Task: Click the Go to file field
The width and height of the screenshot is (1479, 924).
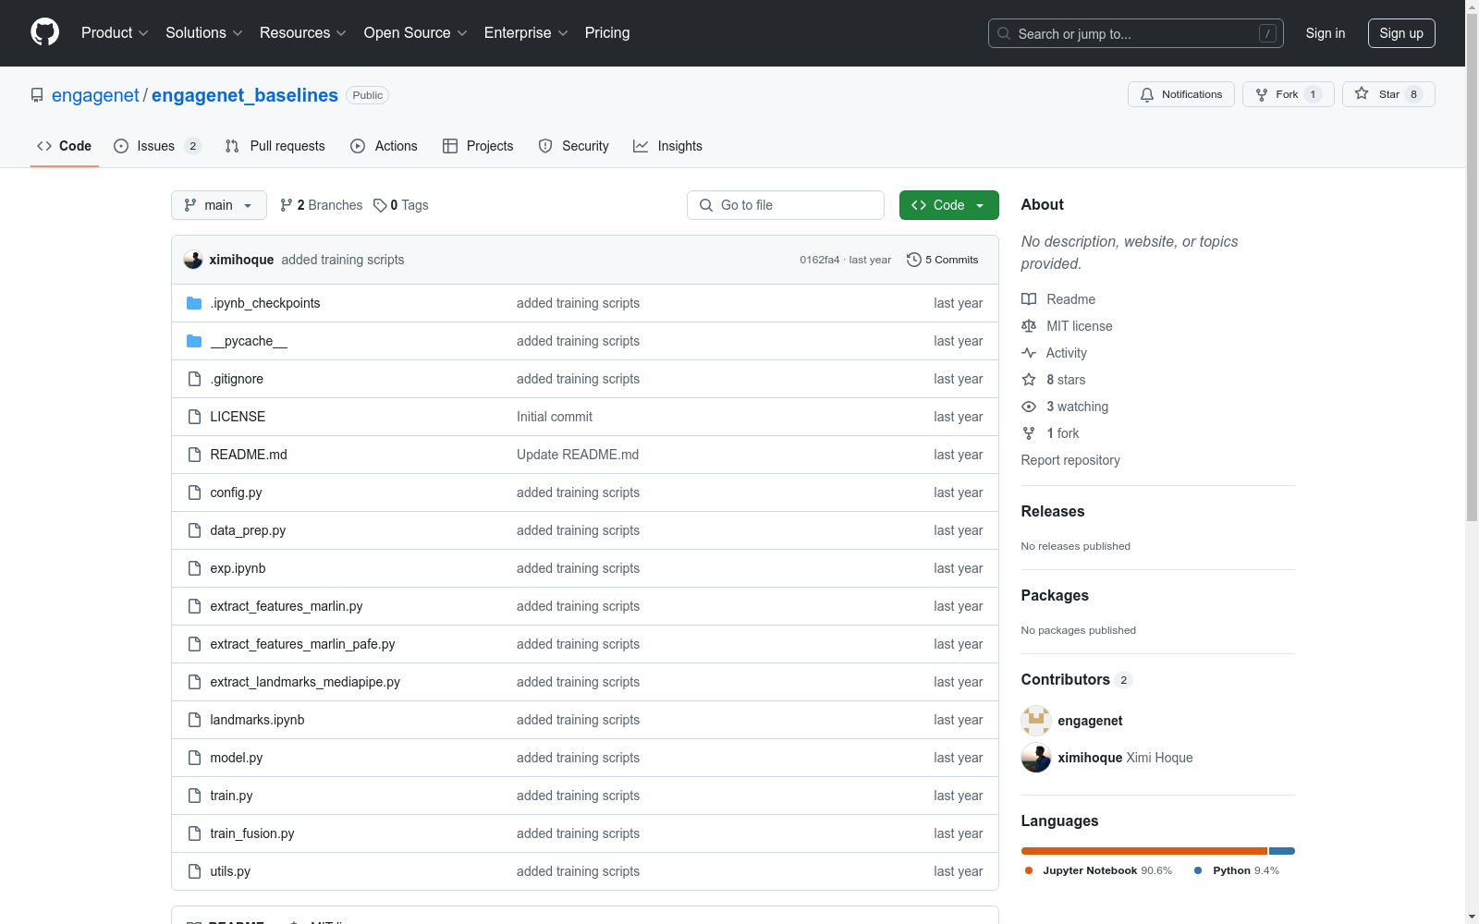Action: (x=786, y=205)
